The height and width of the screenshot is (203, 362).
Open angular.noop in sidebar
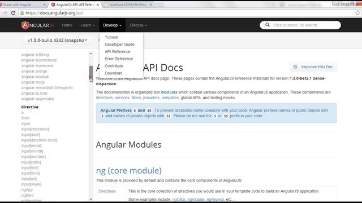(x=33, y=82)
